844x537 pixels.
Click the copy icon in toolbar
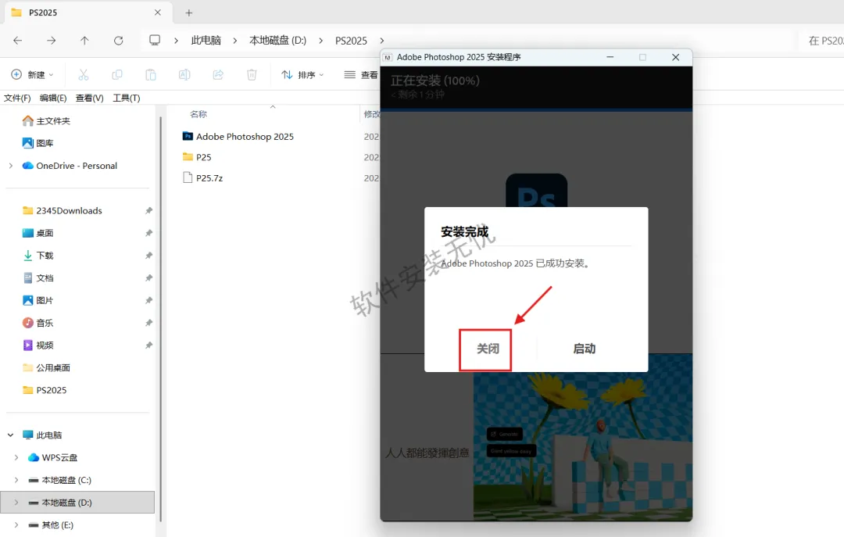tap(116, 74)
